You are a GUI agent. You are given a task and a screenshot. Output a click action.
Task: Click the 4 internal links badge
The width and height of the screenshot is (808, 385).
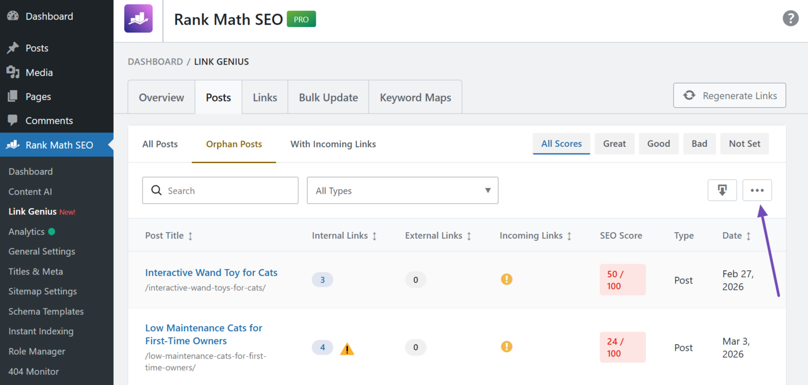point(323,348)
